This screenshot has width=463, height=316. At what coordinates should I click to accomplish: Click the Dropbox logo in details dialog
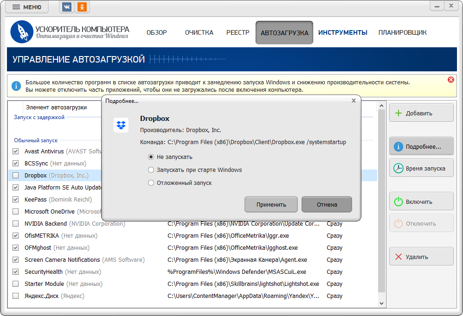point(121,125)
